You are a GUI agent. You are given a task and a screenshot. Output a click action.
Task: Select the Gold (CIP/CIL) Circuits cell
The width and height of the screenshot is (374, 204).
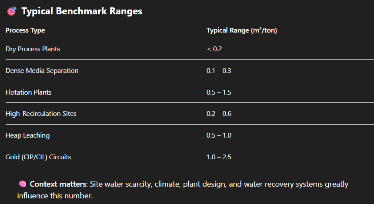tap(38, 157)
